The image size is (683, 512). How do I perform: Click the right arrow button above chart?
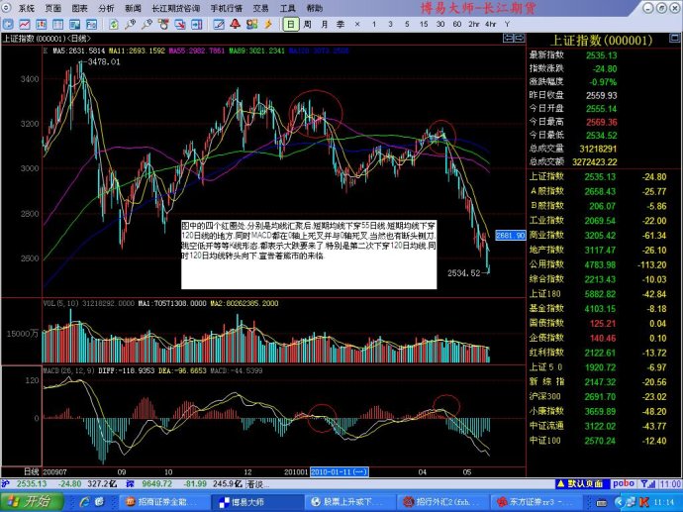520,39
